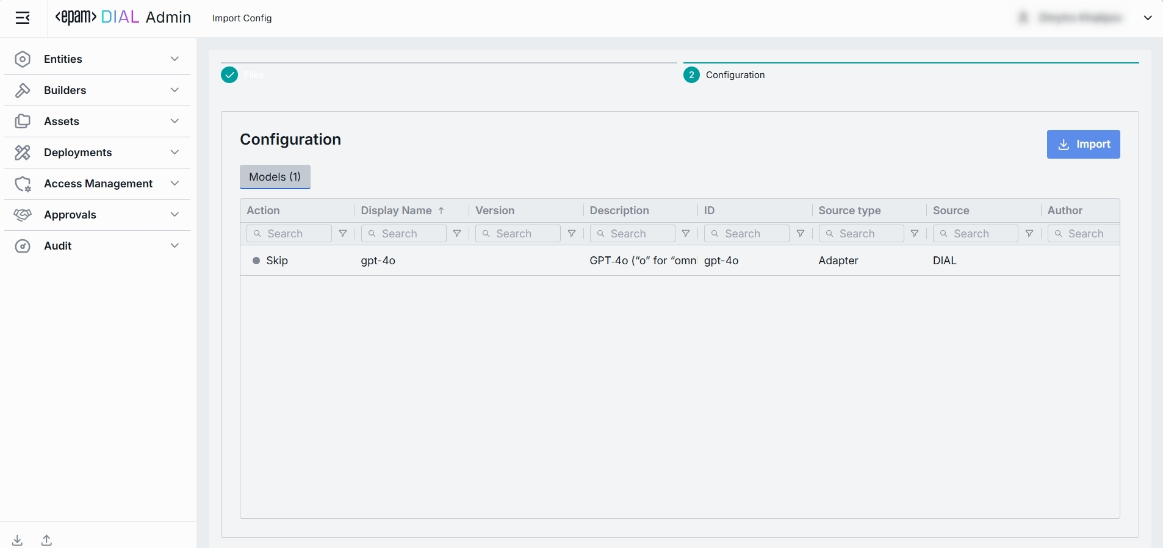1163x548 pixels.
Task: Click the Audit compass icon
Action: (23, 246)
